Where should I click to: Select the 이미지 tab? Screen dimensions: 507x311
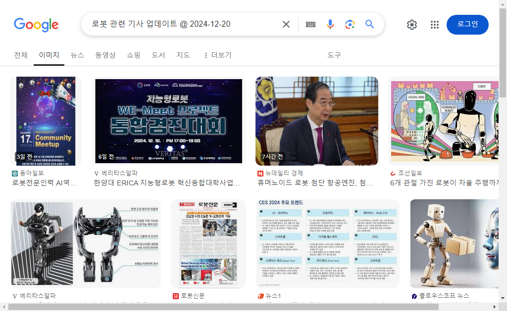(49, 55)
